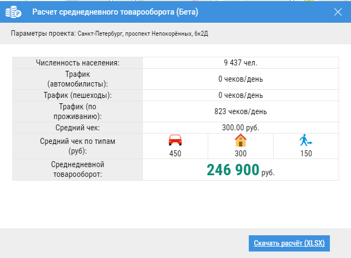This screenshot has width=351, height=258.
Task: Click the blue pedestrian icon
Action: click(306, 141)
